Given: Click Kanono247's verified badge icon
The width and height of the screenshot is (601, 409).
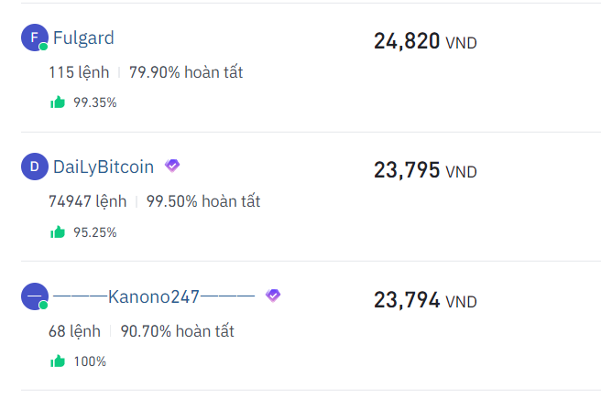Looking at the screenshot, I should 272,296.
